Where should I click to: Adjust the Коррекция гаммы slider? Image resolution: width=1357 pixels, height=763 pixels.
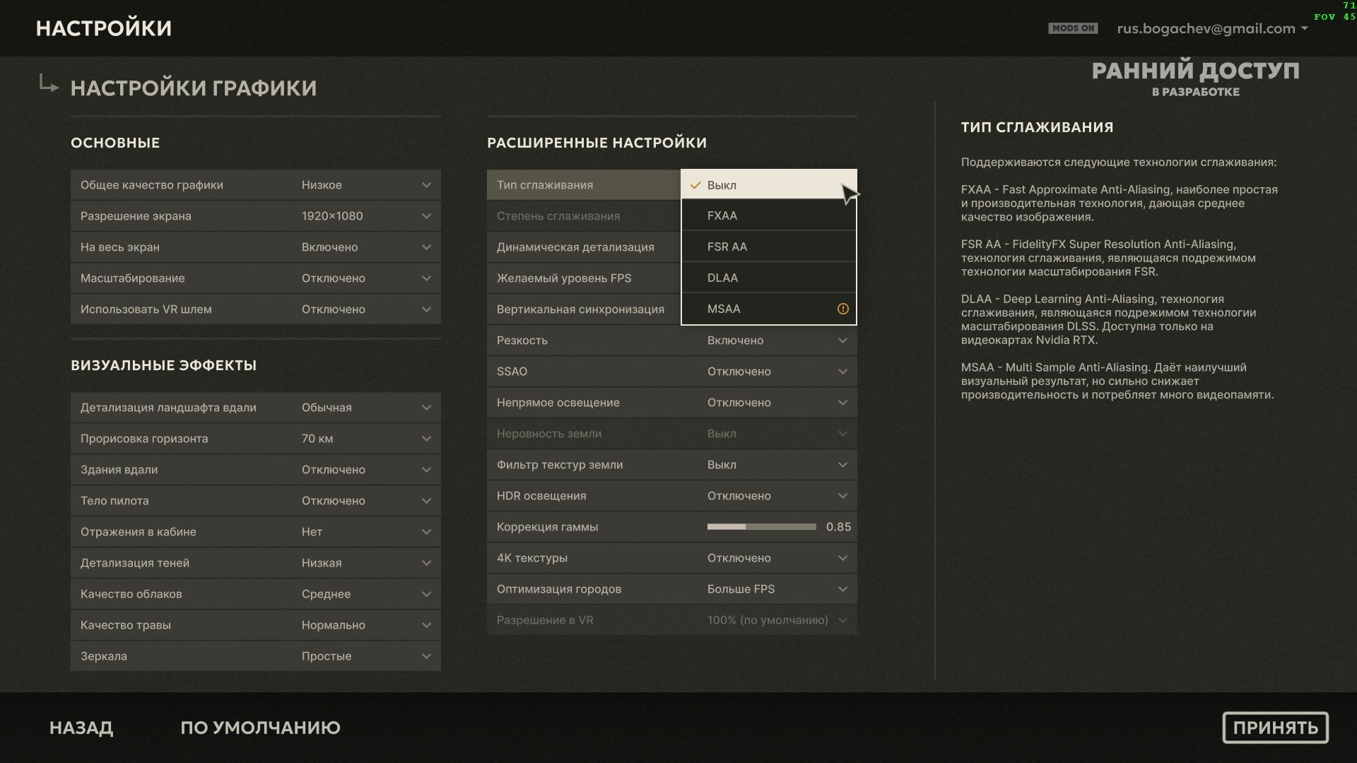pos(761,527)
